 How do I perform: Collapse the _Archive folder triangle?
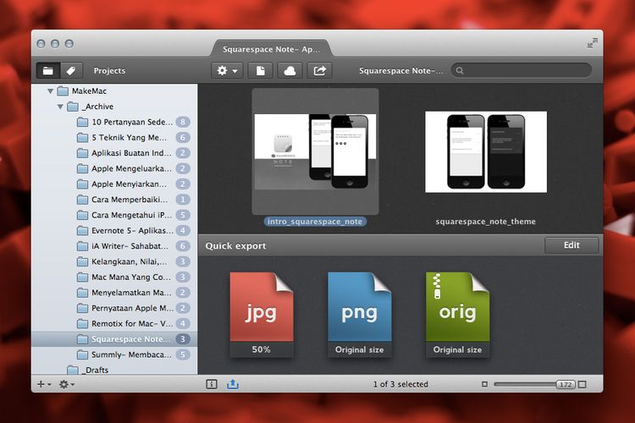[x=60, y=107]
